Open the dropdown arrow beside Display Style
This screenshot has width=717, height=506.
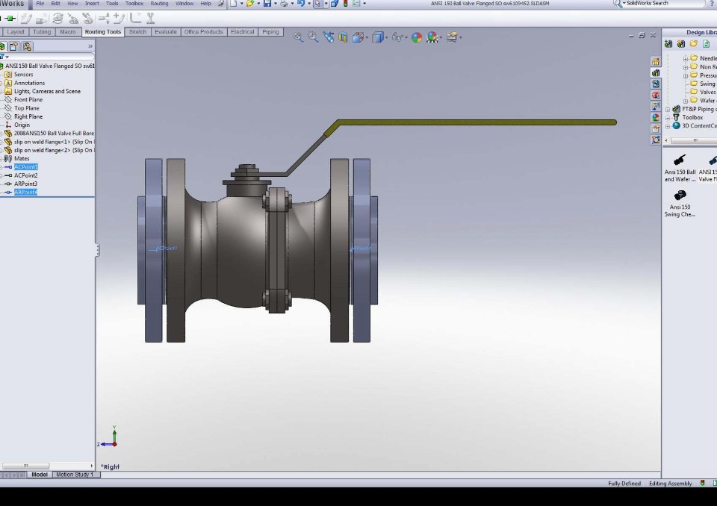(386, 37)
